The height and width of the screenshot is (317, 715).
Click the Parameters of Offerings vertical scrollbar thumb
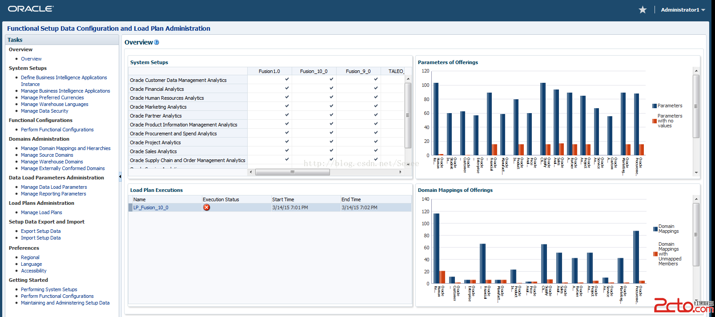point(696,106)
